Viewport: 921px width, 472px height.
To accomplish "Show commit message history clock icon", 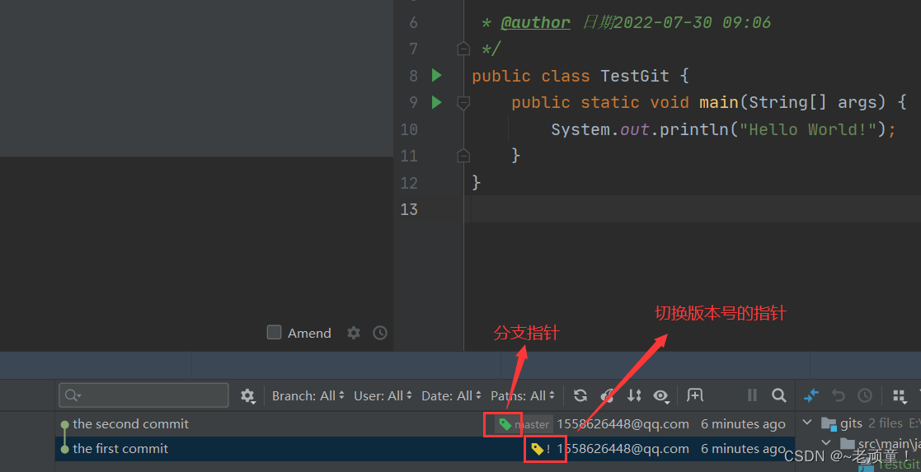I will 380,333.
